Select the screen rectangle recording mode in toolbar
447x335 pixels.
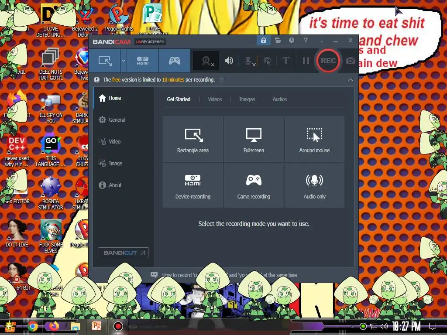[105, 61]
